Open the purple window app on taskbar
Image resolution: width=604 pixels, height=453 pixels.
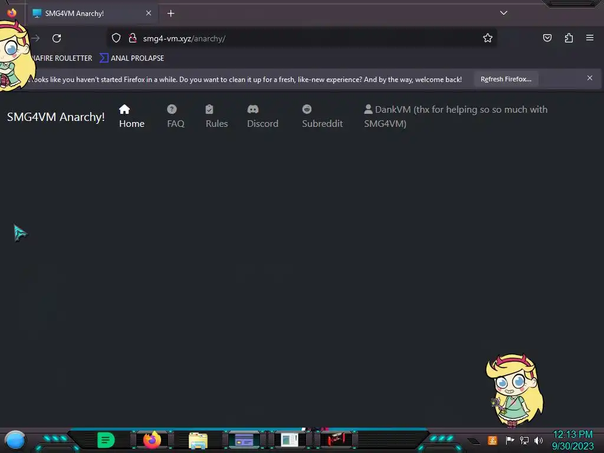[244, 440]
